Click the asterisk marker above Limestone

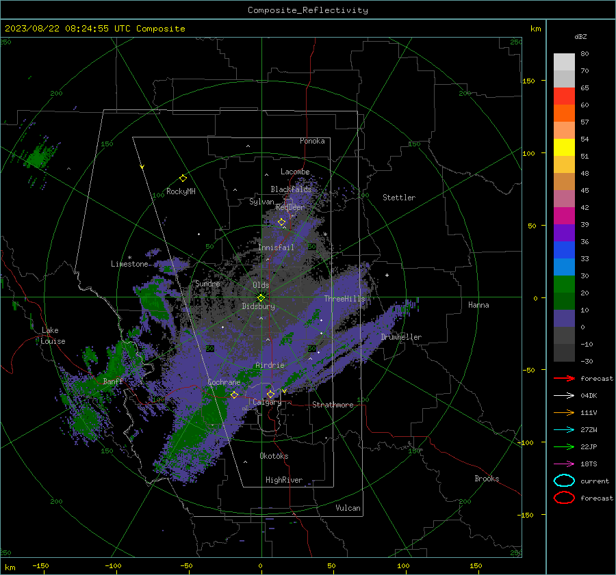[129, 258]
